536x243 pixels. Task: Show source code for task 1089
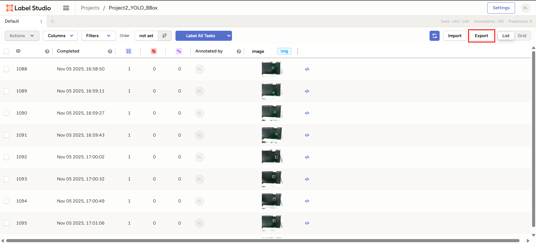click(307, 91)
